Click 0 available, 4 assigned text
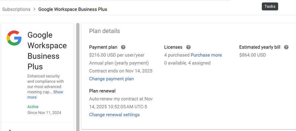The height and width of the screenshot is (131, 296). (x=187, y=63)
